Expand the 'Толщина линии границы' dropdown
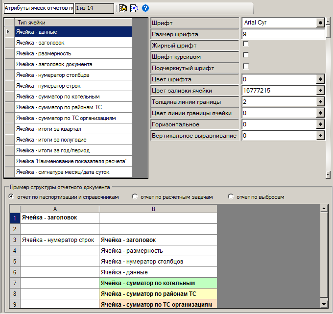 pyautogui.click(x=320, y=102)
